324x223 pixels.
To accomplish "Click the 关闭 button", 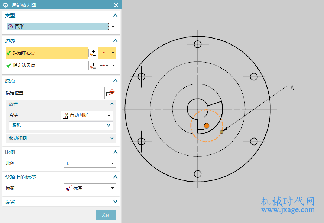I will click(x=106, y=215).
